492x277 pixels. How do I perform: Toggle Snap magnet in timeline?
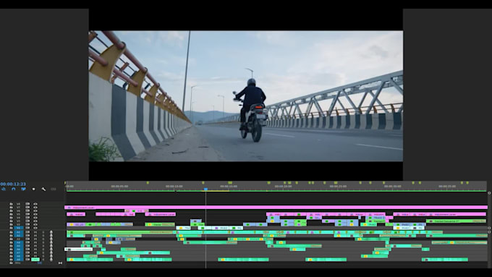(14, 189)
